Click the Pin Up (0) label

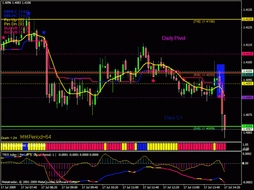[x=14, y=20]
